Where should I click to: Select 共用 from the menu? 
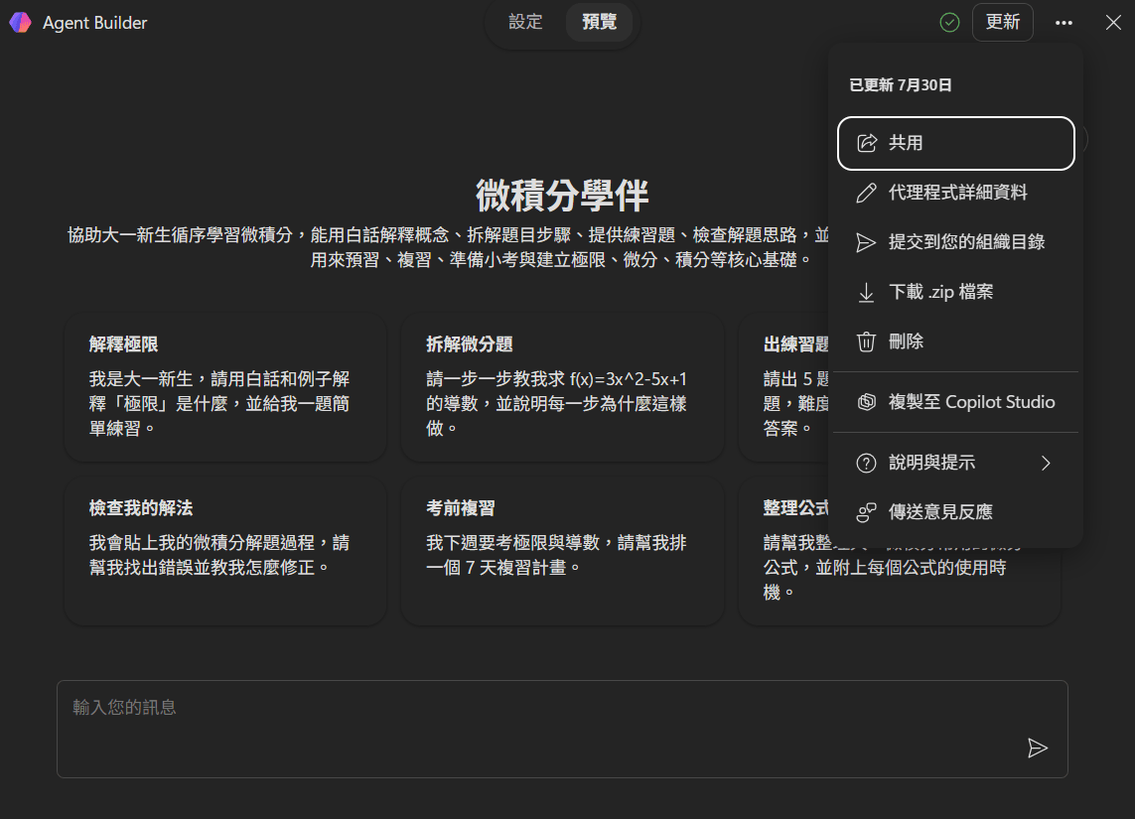(x=955, y=143)
